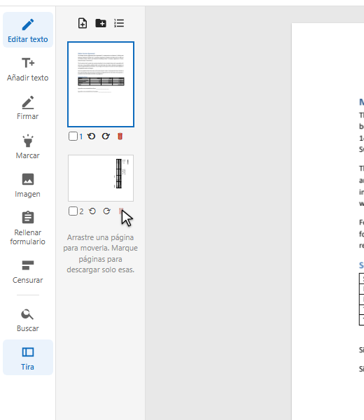This screenshot has width=364, height=420.
Task: Choose the Firmar signature tool
Action: pos(28,107)
